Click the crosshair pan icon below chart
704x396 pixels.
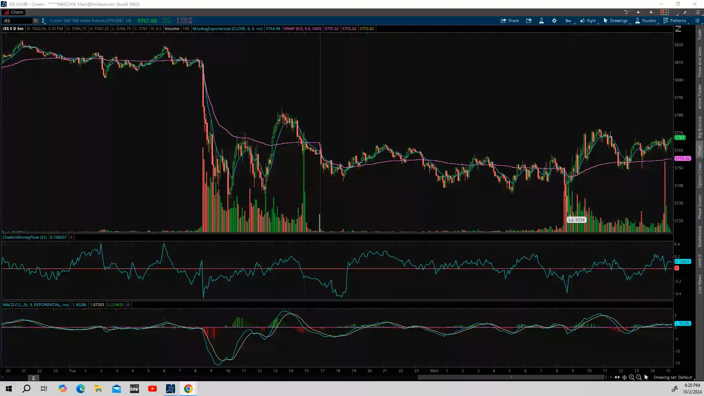[x=624, y=377]
